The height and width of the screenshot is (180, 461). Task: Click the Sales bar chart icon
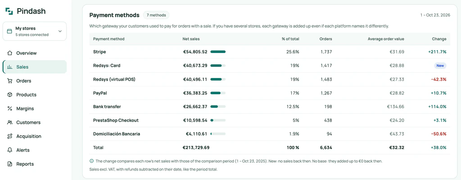coord(10,67)
